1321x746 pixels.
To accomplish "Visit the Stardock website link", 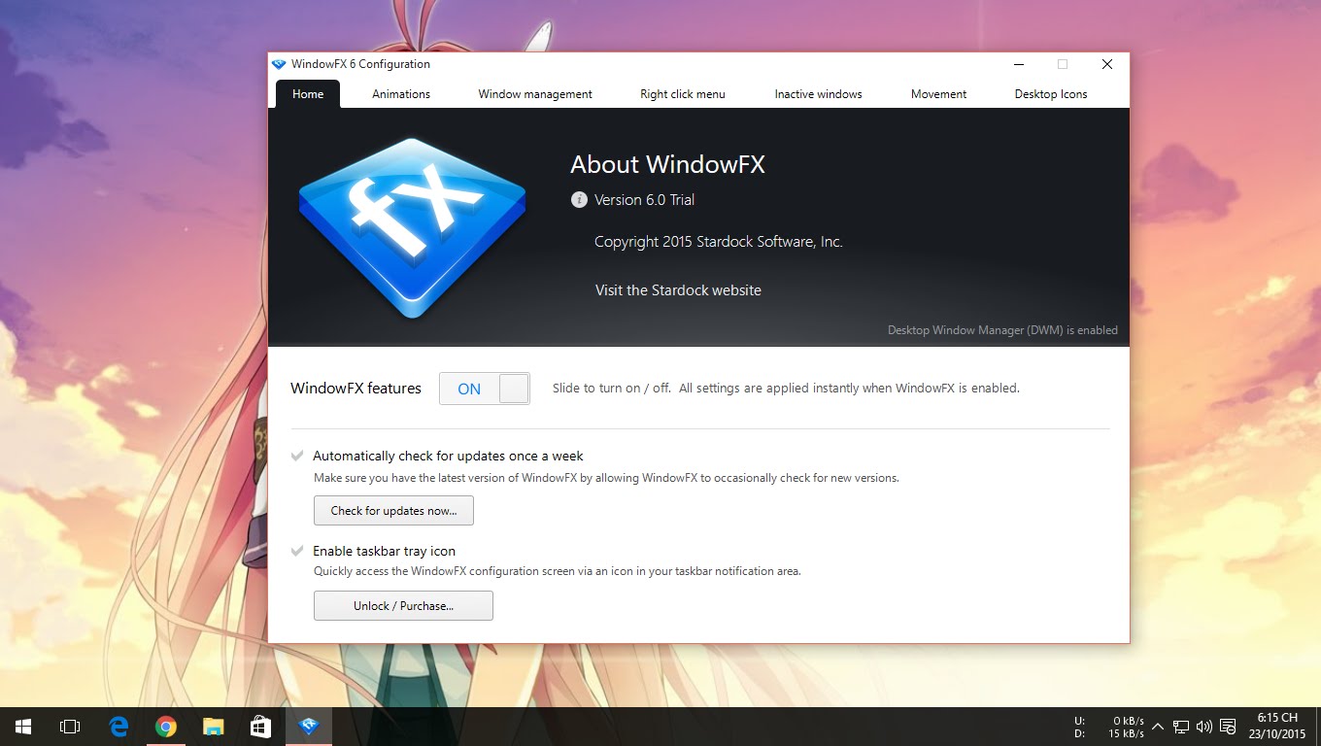I will coord(678,290).
